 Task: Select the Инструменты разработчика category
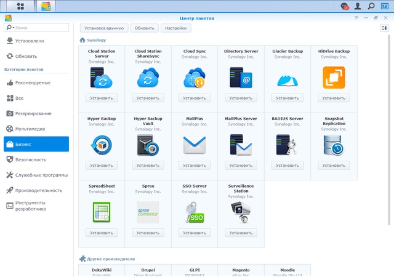(36, 206)
